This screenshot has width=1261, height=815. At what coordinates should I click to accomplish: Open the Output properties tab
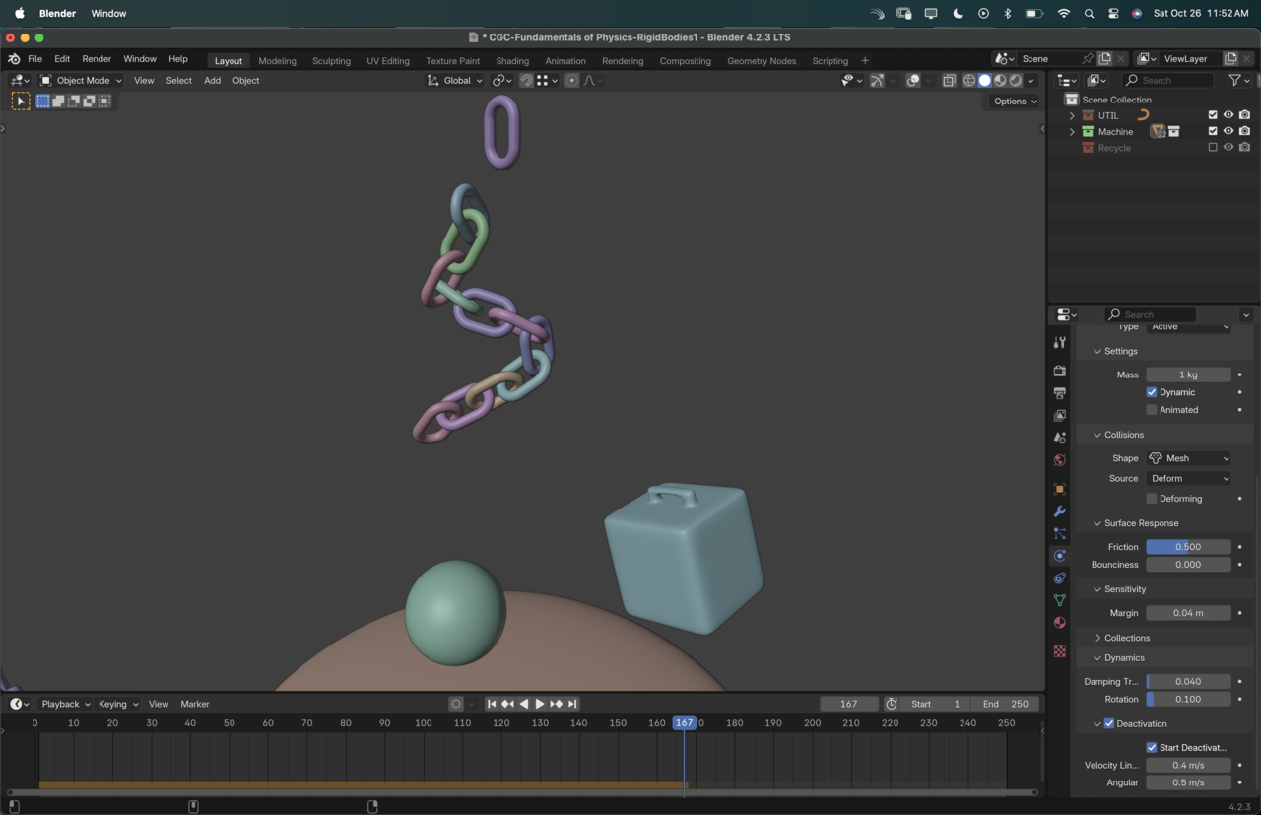[1060, 393]
